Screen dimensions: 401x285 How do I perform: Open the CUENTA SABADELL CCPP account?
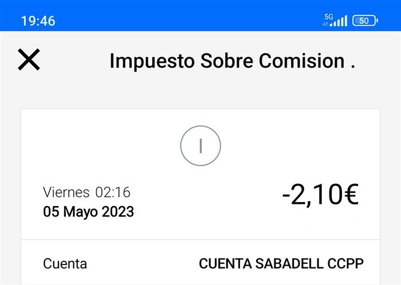pyautogui.click(x=281, y=264)
